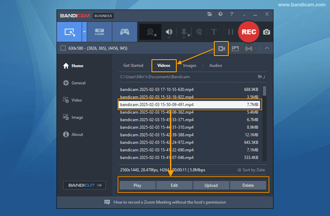
Task: Go to Home in the sidebar
Action: [x=73, y=66]
